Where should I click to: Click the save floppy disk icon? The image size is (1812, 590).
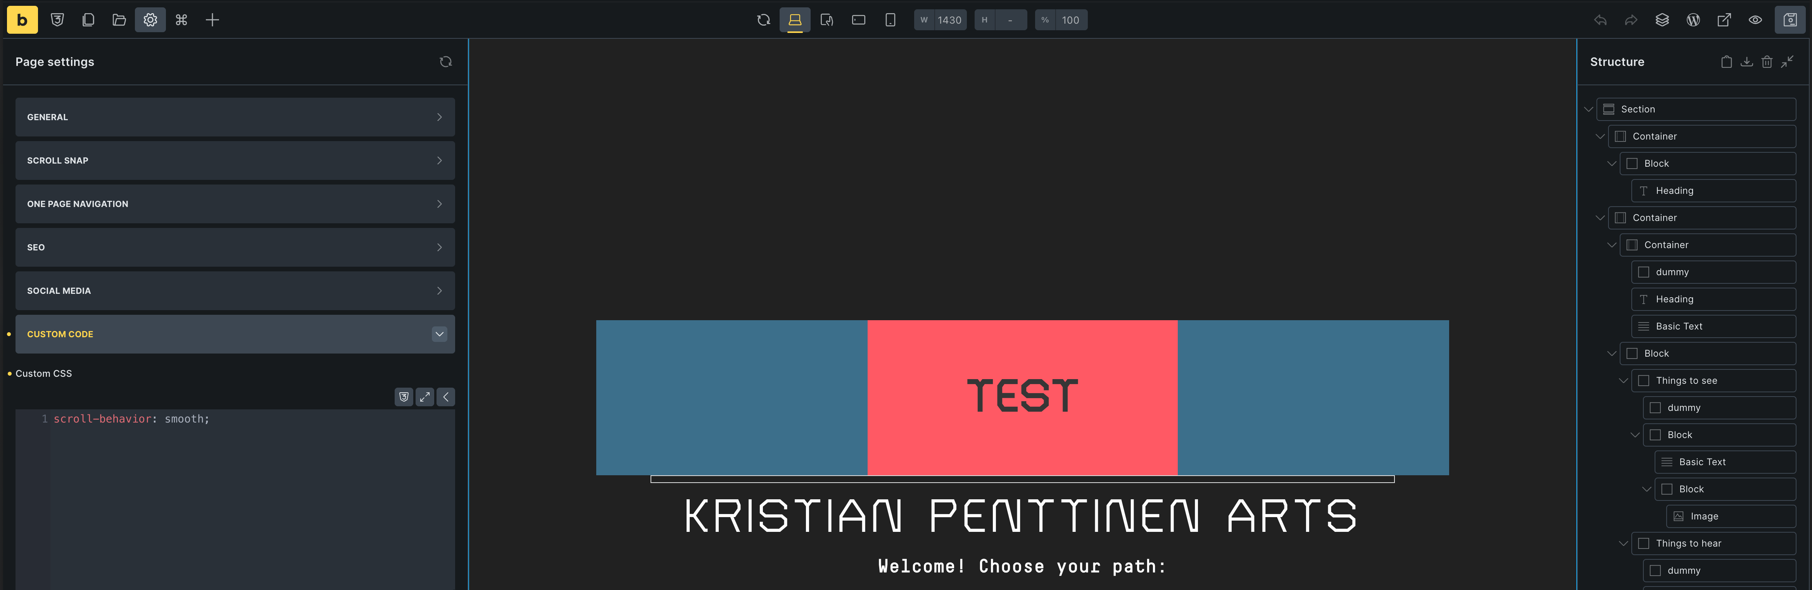click(1790, 20)
